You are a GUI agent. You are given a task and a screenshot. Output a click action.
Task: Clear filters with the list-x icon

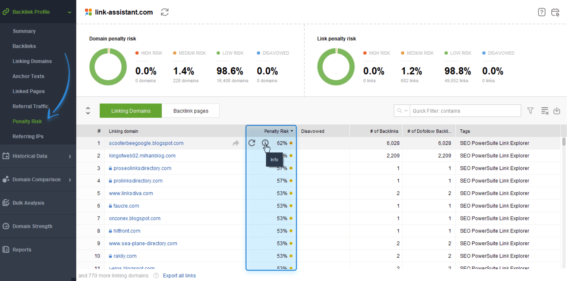[545, 111]
